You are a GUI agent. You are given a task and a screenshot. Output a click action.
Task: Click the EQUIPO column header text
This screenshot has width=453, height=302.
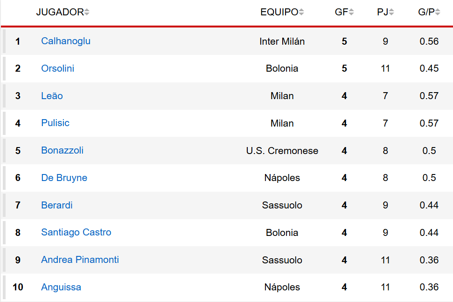click(279, 13)
